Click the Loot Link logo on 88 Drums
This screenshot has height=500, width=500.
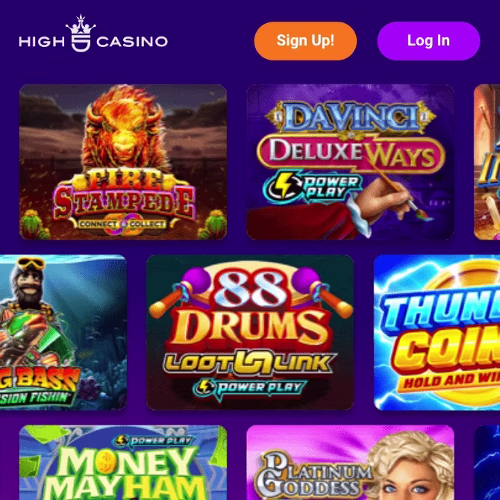pos(250,362)
